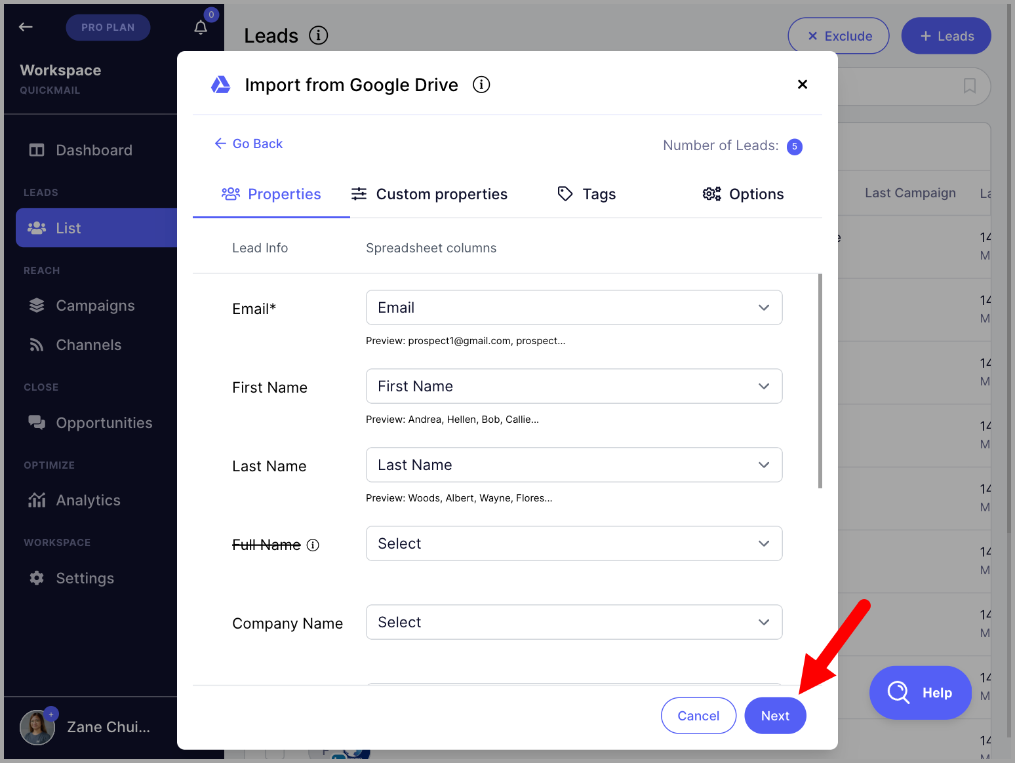Click the + Leads button

point(946,36)
